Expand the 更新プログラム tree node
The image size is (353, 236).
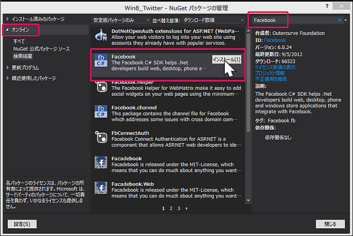tap(8, 68)
